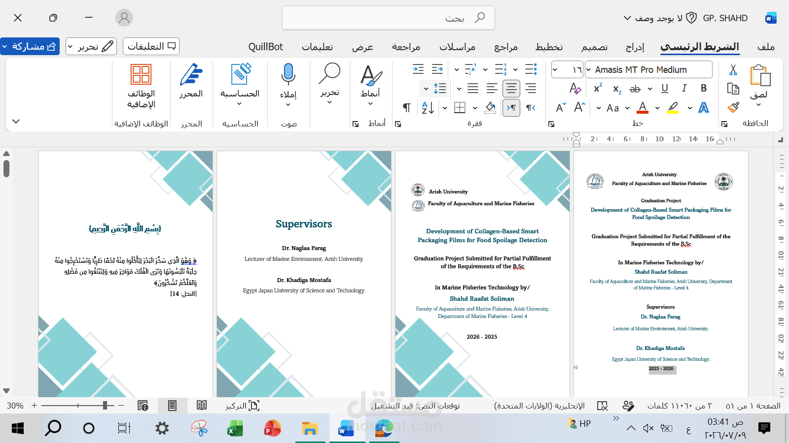
Task: Open the font size dropdown
Action: [x=555, y=69]
